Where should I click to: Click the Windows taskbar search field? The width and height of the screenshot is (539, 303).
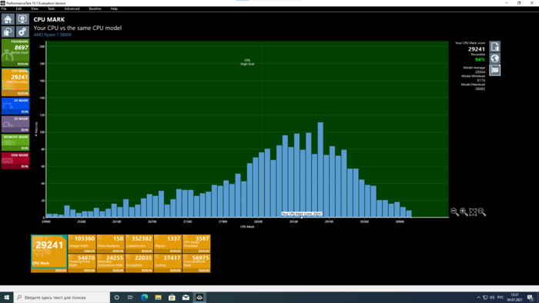pos(62,298)
